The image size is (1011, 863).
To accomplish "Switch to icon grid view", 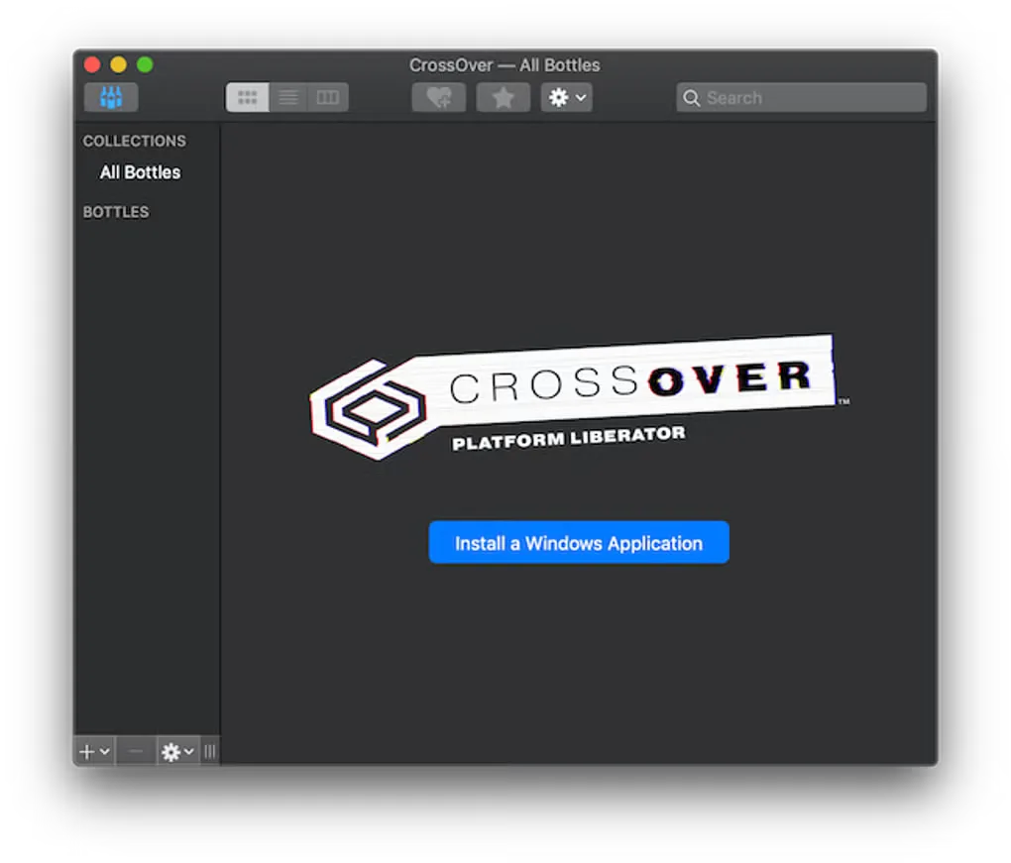I will (x=248, y=97).
